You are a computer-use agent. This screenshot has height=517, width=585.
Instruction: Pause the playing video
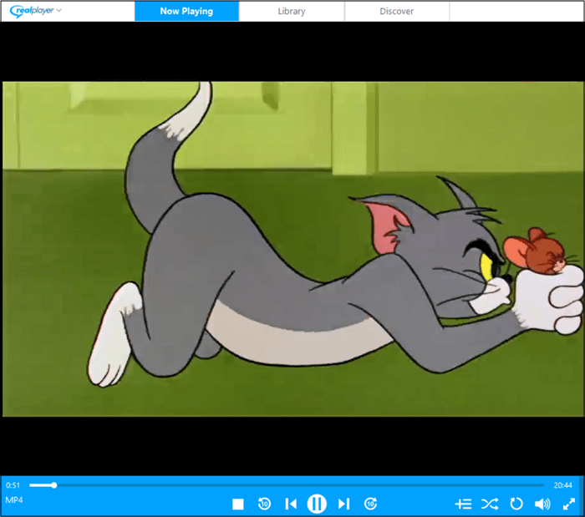[x=317, y=504]
